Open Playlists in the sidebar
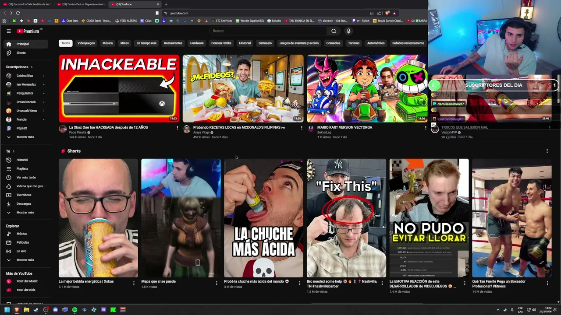561x315 pixels. point(25,168)
